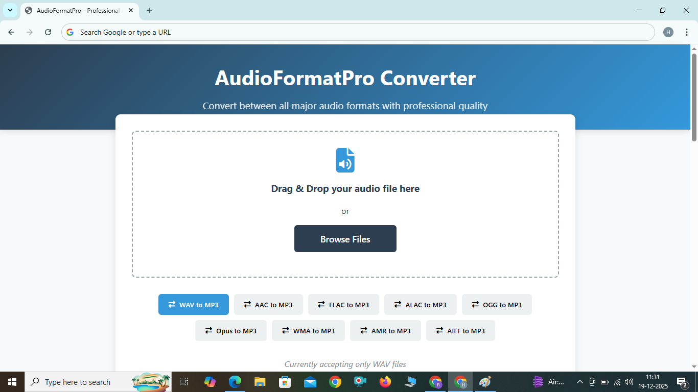Open a new browser tab
Viewport: 698px width, 392px height.
149,10
